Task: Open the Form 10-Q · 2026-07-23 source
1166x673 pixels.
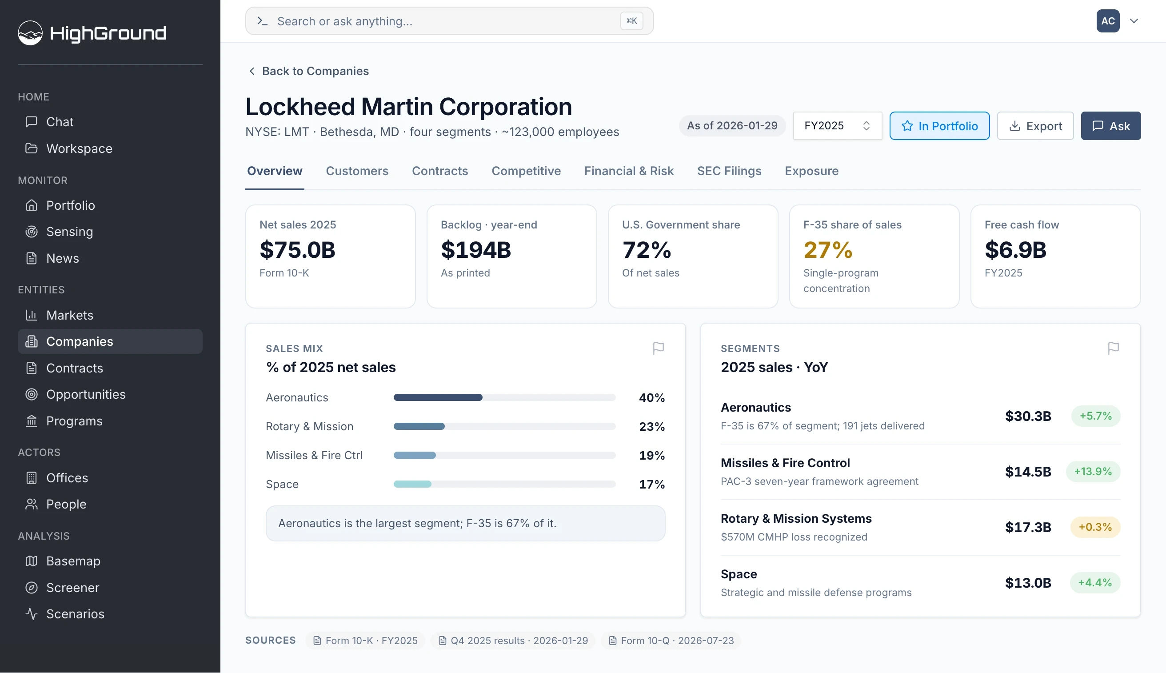Action: [x=671, y=641]
